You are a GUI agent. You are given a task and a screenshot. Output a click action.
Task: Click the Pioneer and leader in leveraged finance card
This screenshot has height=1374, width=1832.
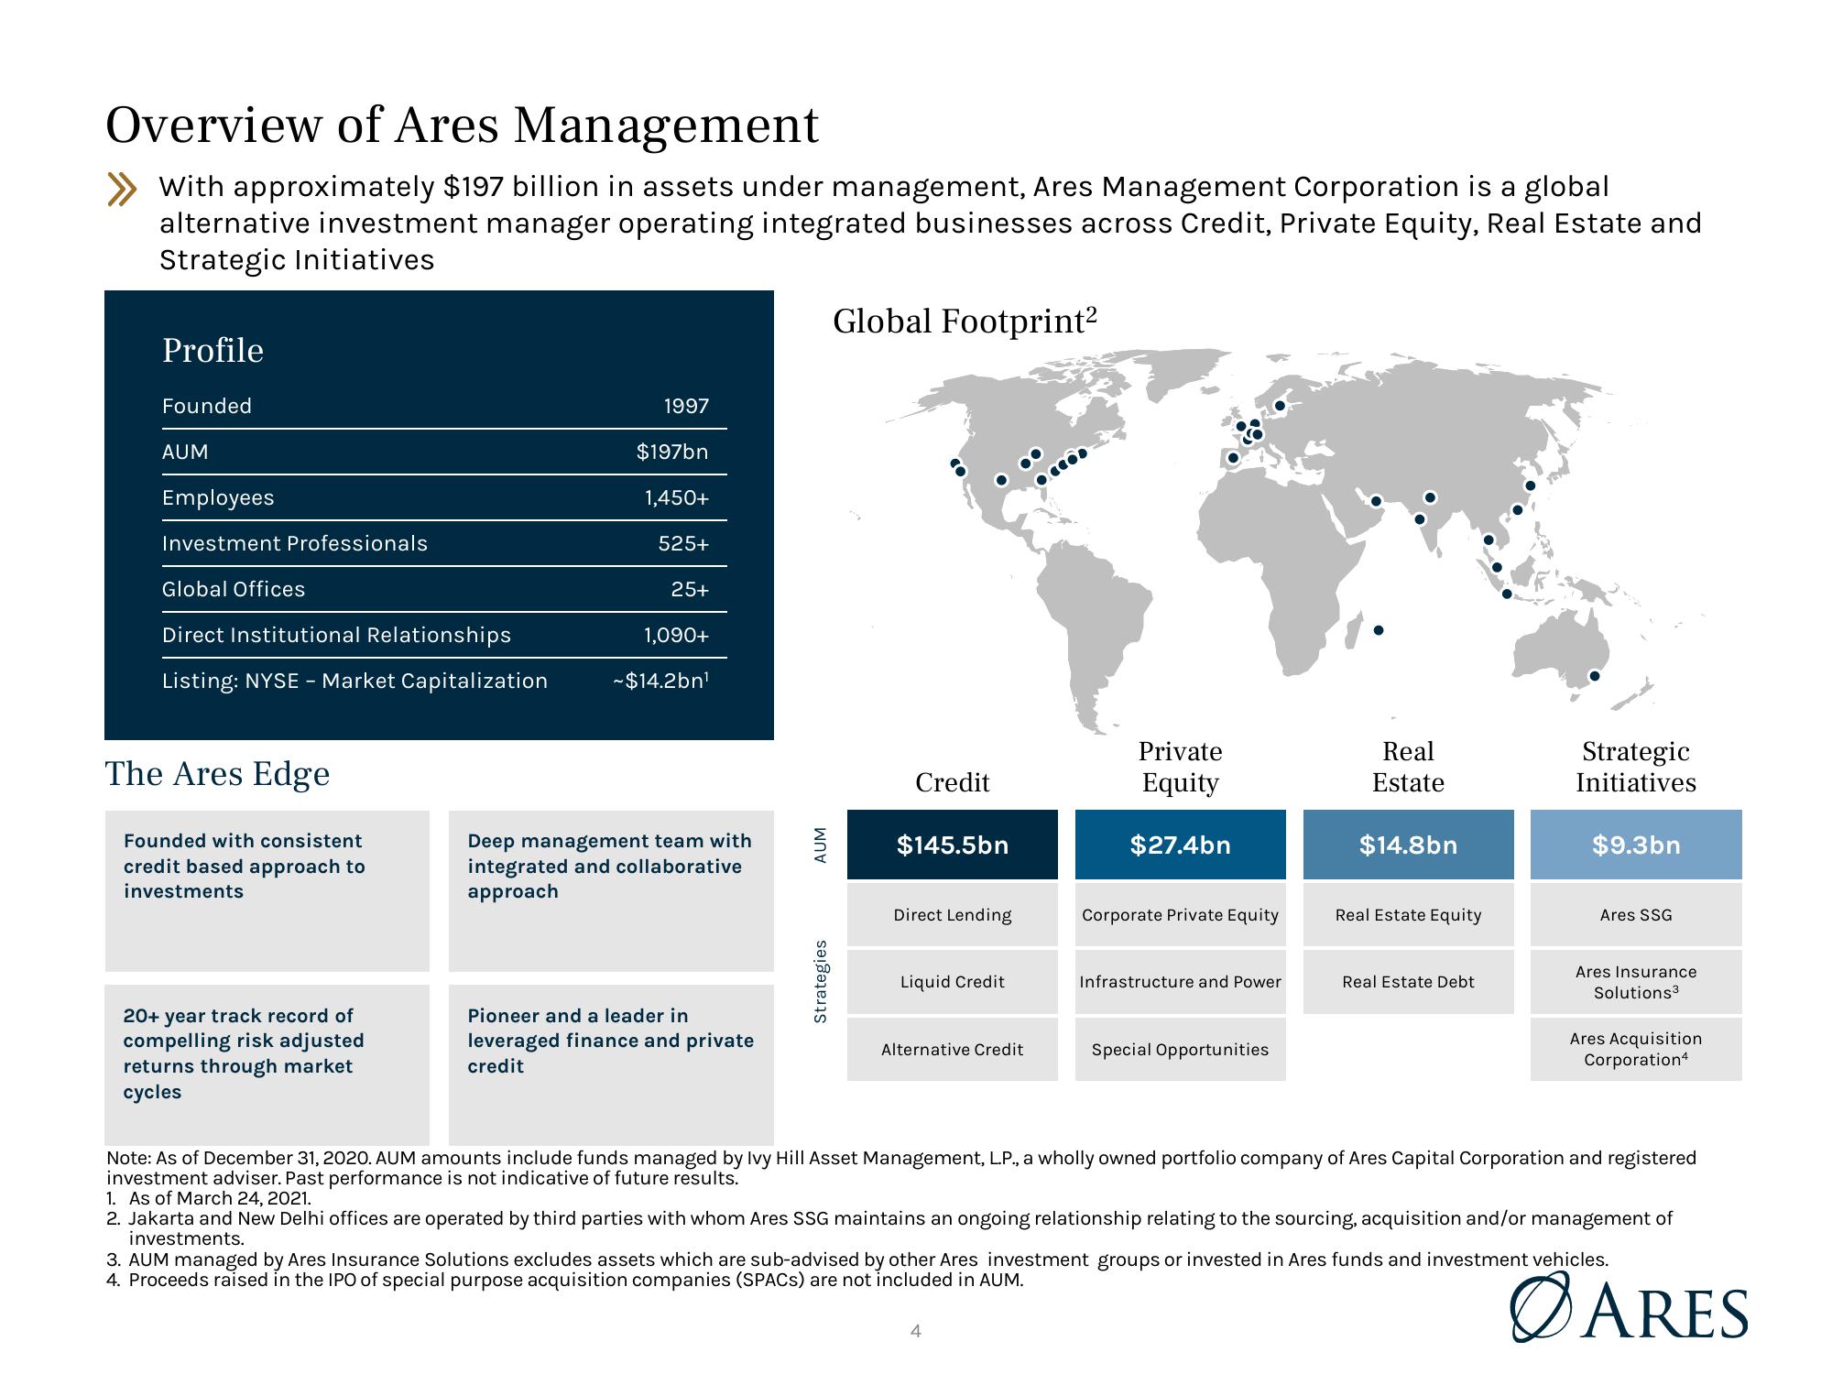[611, 1064]
